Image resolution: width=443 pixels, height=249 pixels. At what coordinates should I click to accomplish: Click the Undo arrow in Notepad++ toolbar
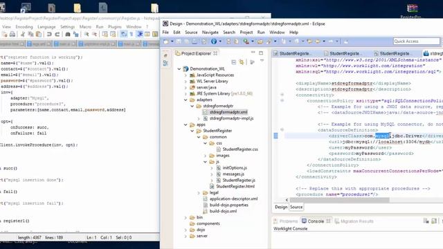coord(49,34)
